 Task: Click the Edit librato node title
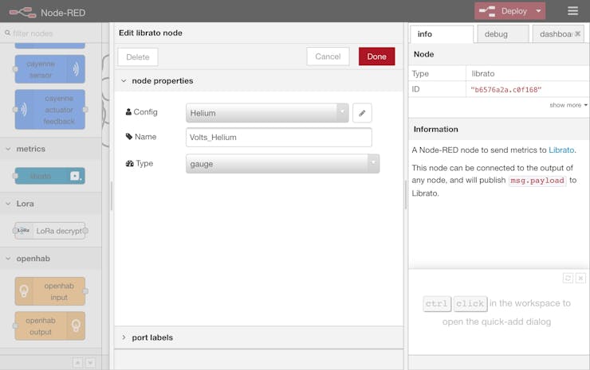tap(151, 33)
